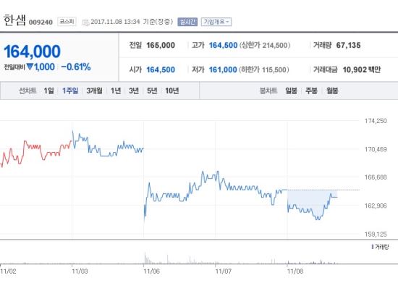Open the 주봉 weekly candle chart

click(x=311, y=90)
